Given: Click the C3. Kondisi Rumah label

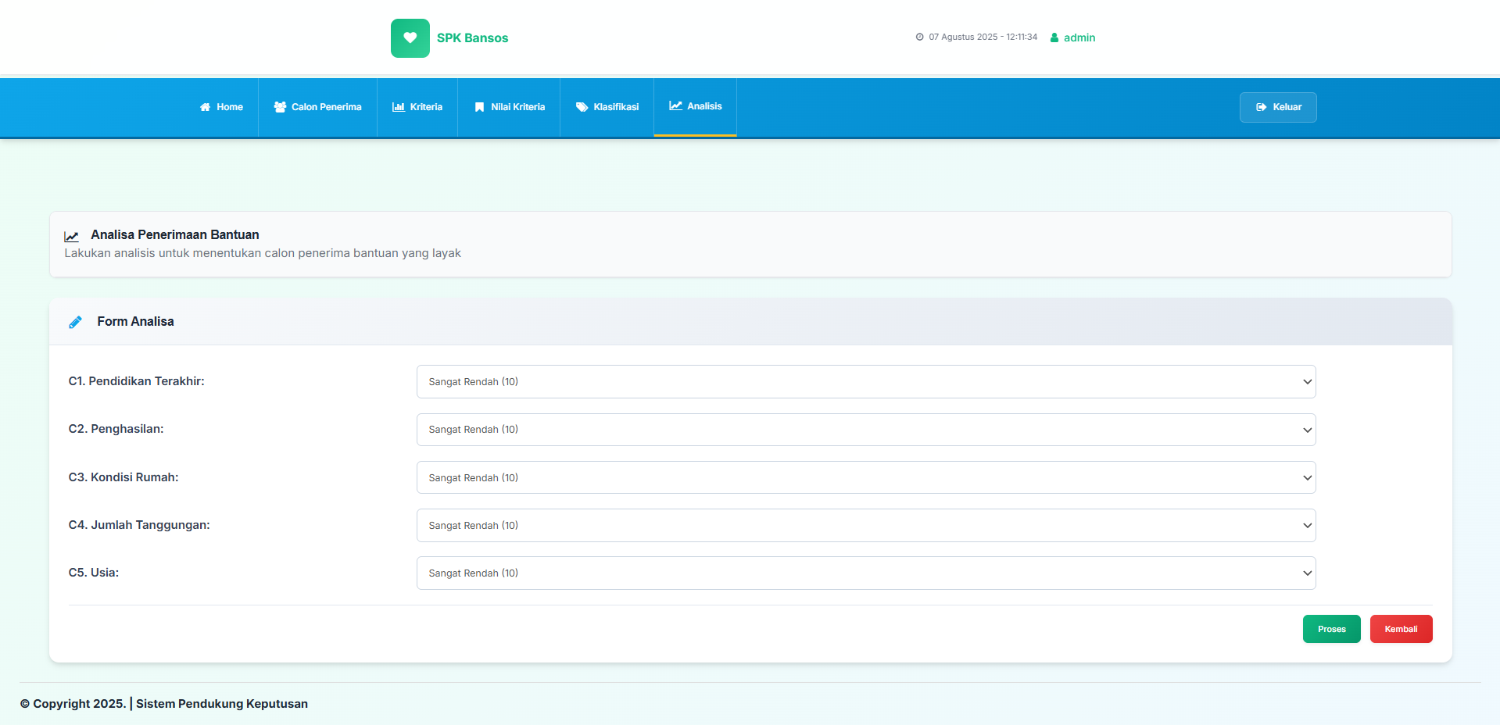Looking at the screenshot, I should [x=124, y=477].
